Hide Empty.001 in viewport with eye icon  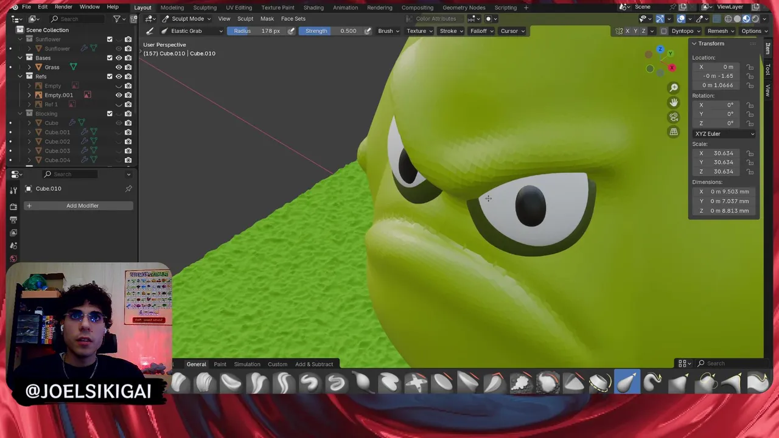click(x=119, y=95)
